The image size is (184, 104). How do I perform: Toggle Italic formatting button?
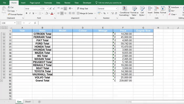[x=30, y=13]
